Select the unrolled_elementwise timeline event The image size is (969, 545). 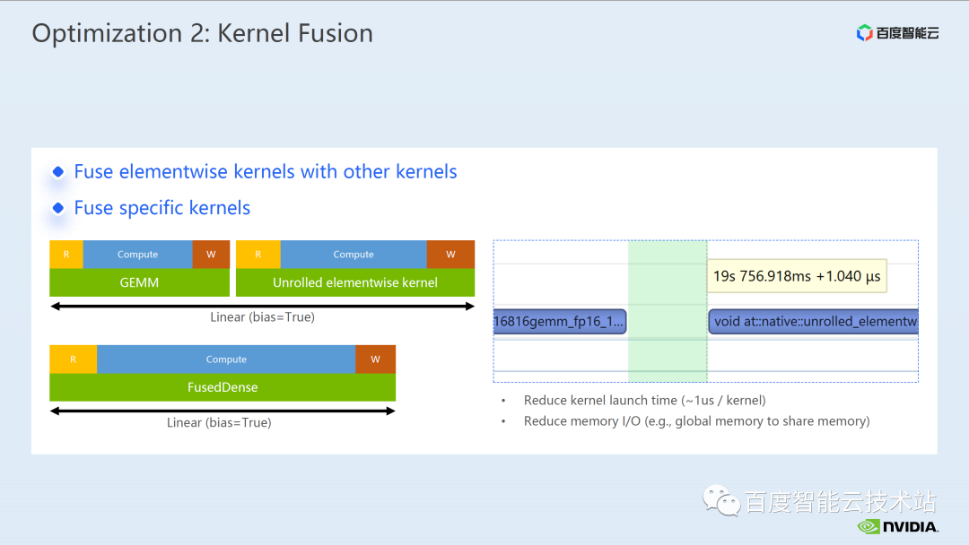point(813,321)
